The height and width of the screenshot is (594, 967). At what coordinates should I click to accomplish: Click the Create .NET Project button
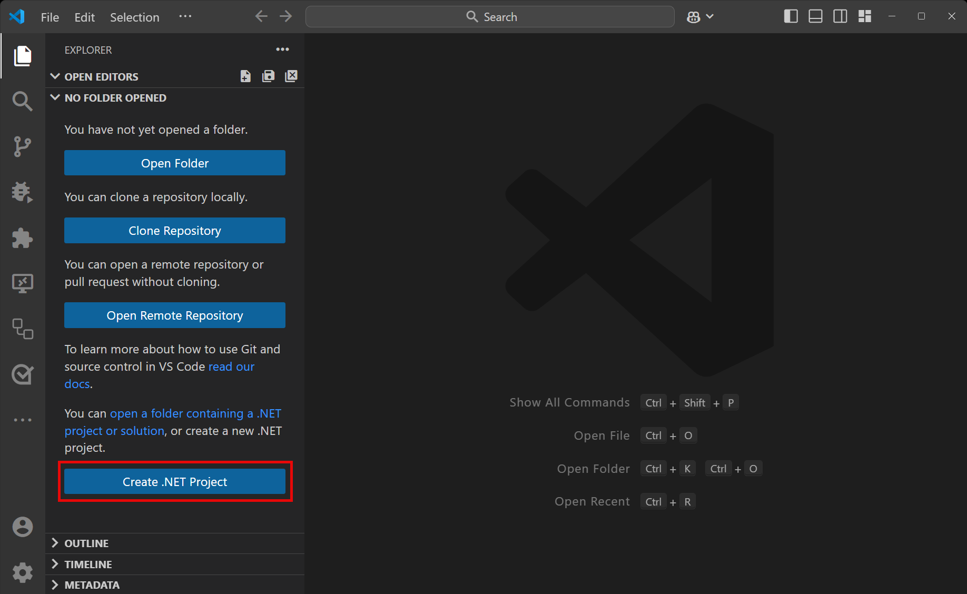pos(175,482)
